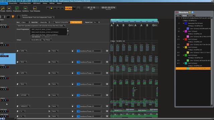
Task: Open the Variations browser
Action: tap(25, 9)
